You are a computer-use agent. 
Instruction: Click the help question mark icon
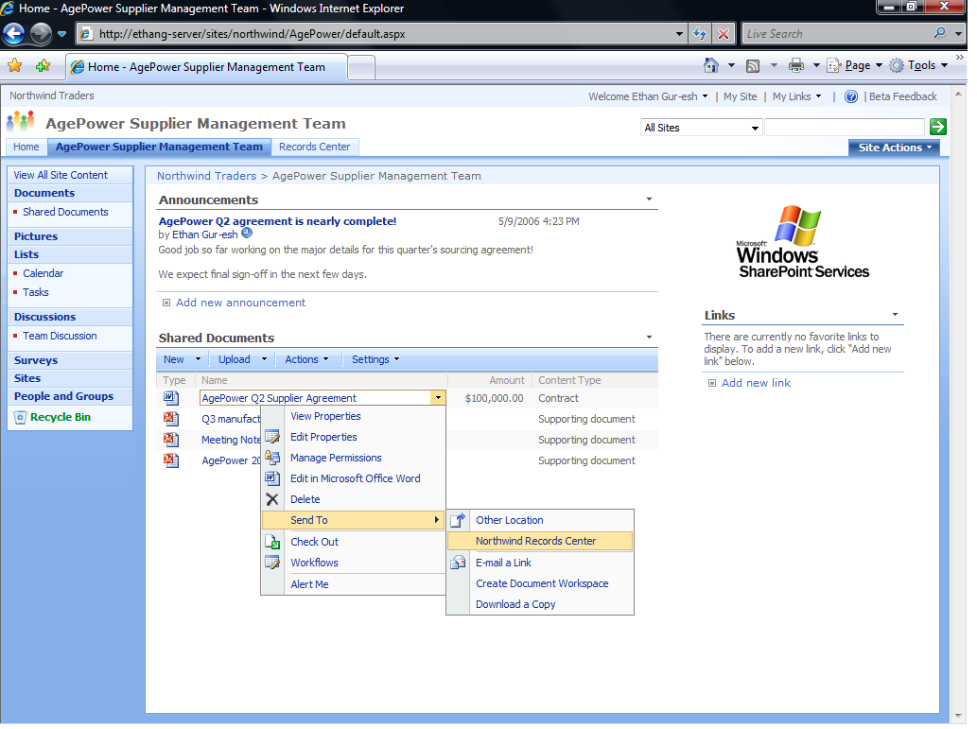tap(851, 96)
